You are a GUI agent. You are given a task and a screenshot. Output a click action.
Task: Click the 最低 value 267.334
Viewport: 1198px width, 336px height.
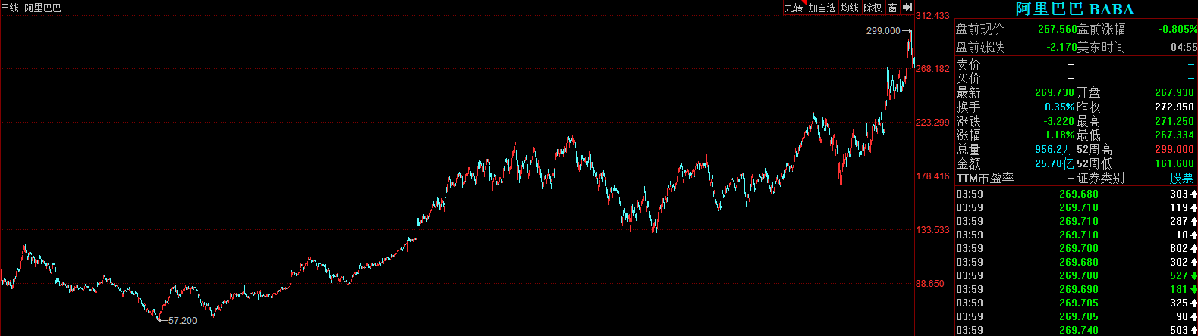point(1174,135)
